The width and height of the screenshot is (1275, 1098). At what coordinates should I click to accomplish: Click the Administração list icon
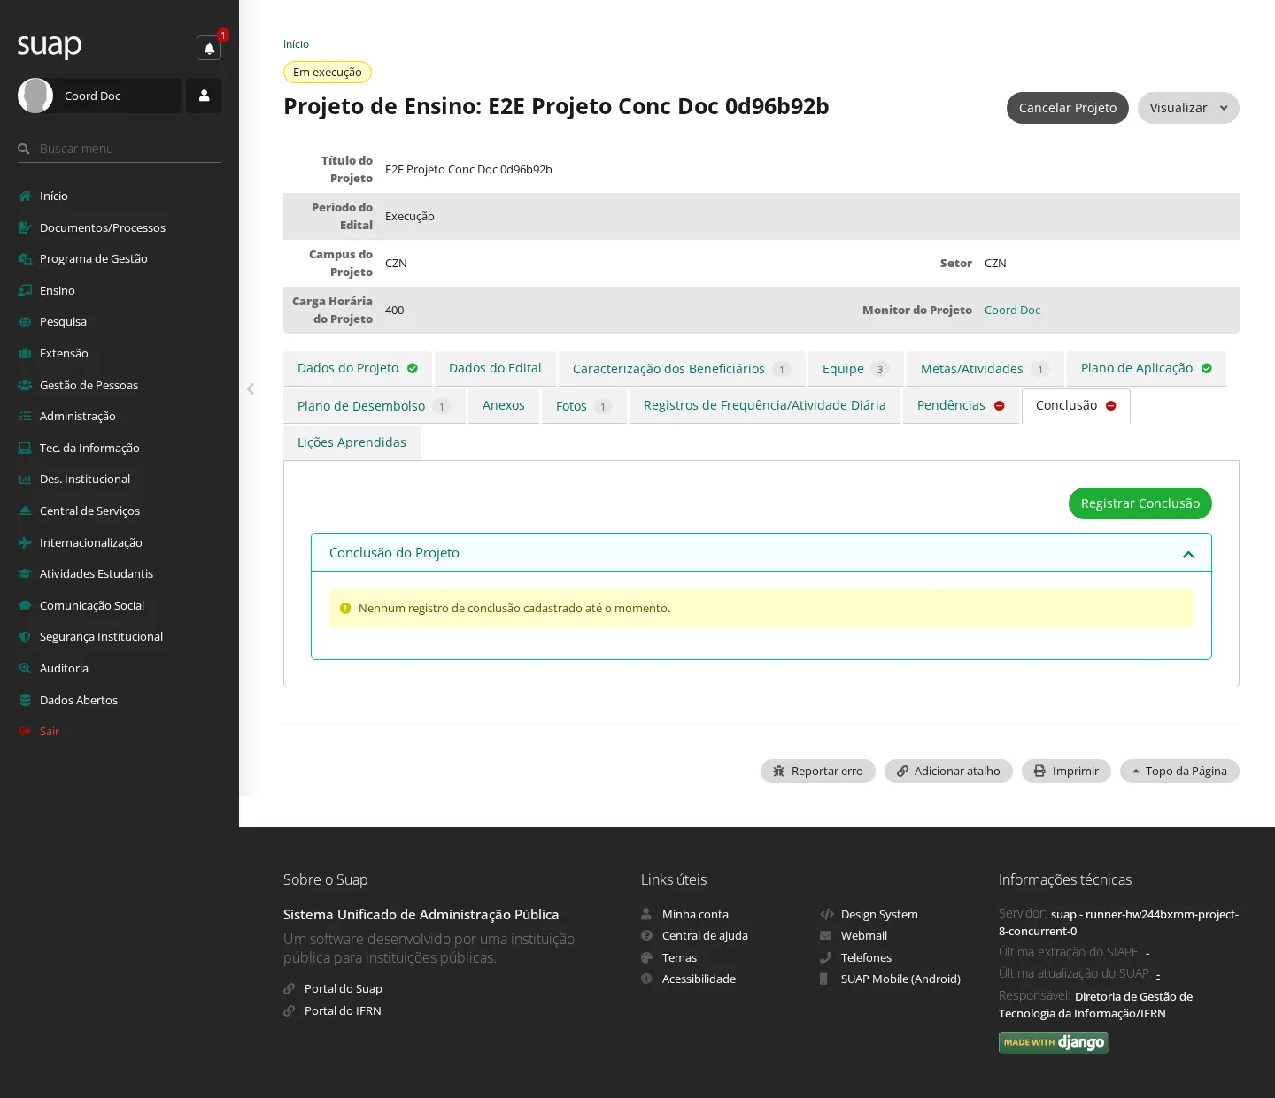[x=25, y=416]
